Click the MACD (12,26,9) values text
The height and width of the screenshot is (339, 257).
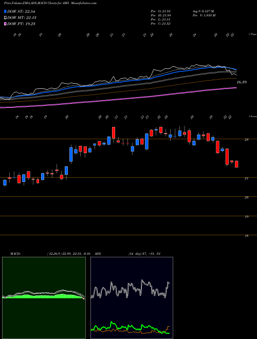pos(68,254)
